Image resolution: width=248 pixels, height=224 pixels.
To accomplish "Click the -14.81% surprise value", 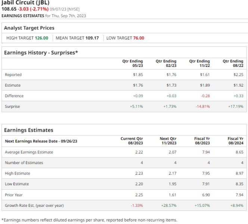I will [x=204, y=106].
